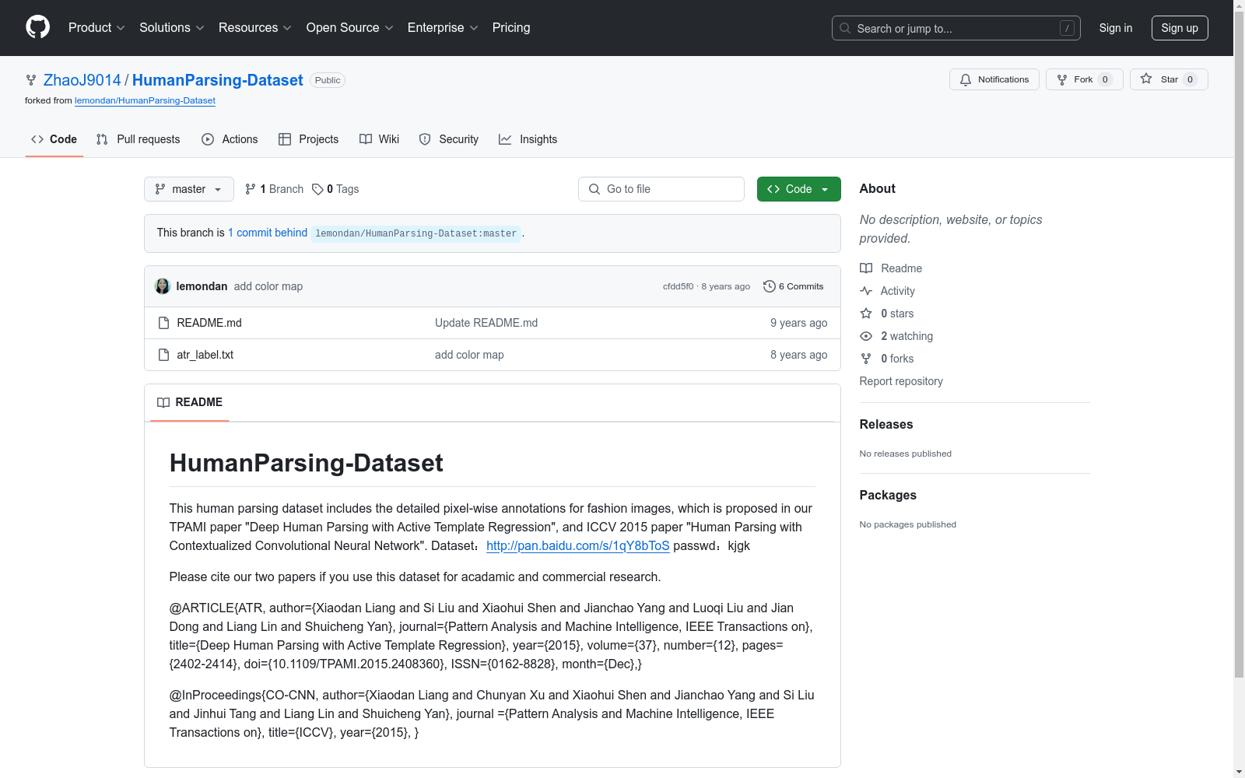Open the HumanParsing-Dataset repository title link
Screen dimensions: 1245x778
pos(218,80)
